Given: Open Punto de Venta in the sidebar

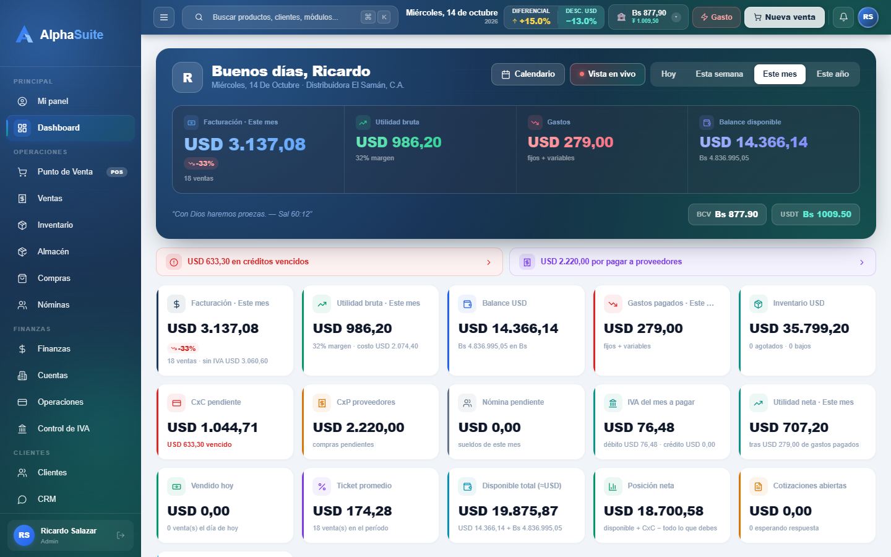Looking at the screenshot, I should pyautogui.click(x=71, y=172).
